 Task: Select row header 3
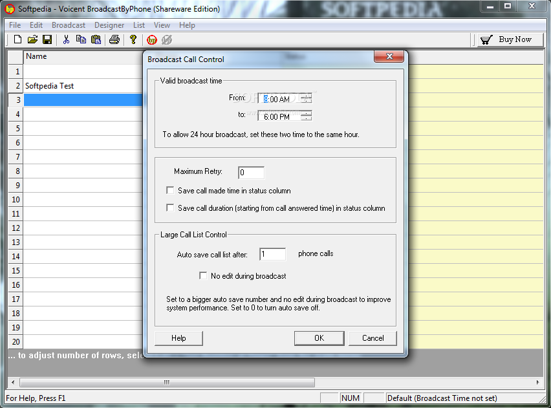tap(16, 100)
